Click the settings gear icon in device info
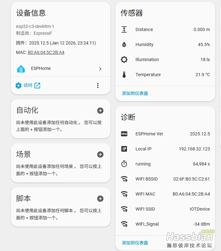The image size is (221, 251). coord(18,86)
